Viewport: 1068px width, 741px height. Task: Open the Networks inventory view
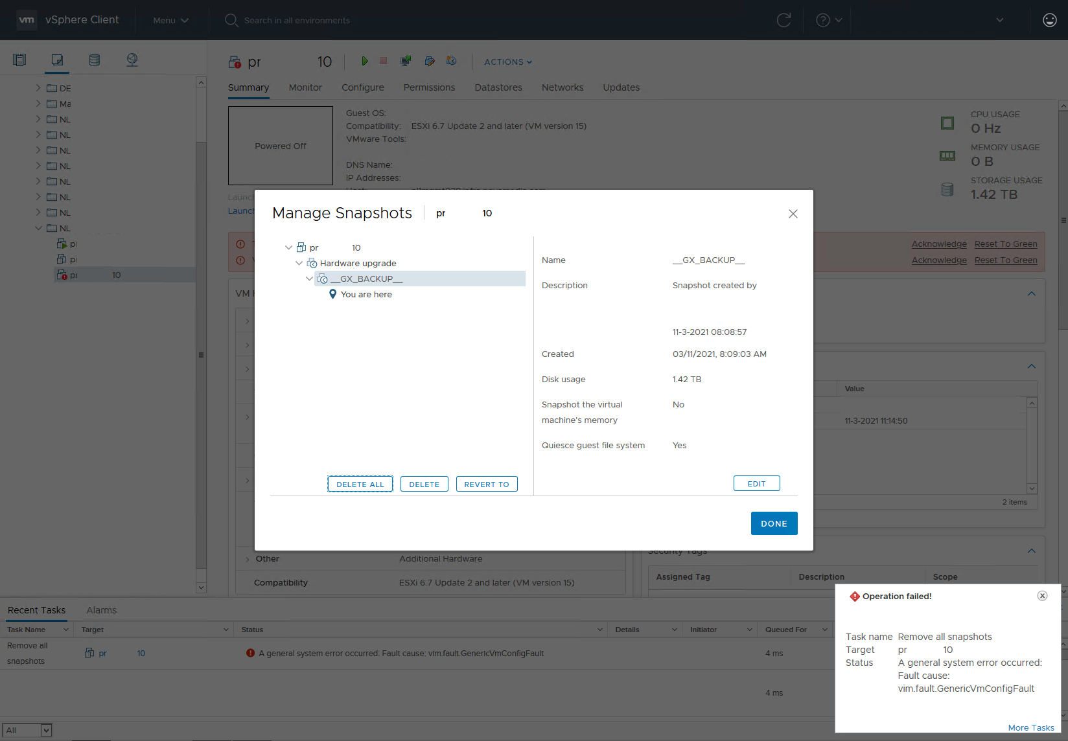point(132,59)
